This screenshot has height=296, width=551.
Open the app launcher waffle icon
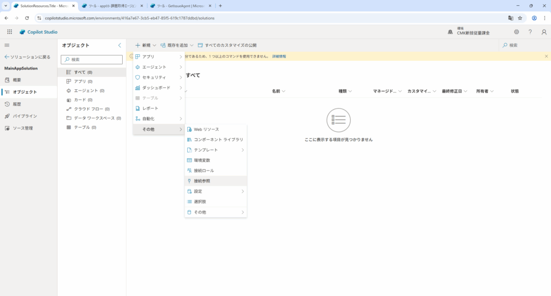click(x=10, y=32)
